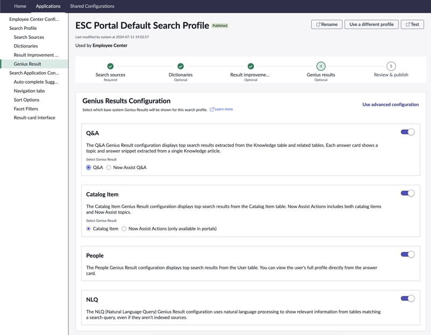This screenshot has width=431, height=335.
Task: Open Facet Filters in the sidebar
Action: tap(26, 109)
